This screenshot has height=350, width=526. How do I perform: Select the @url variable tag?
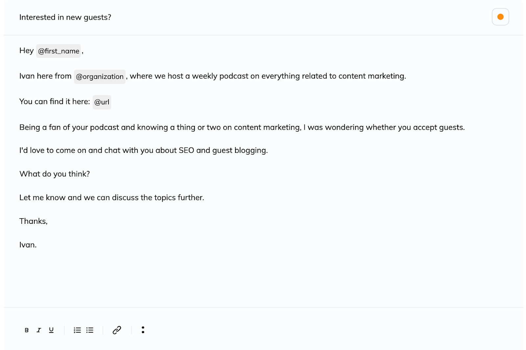pos(102,102)
